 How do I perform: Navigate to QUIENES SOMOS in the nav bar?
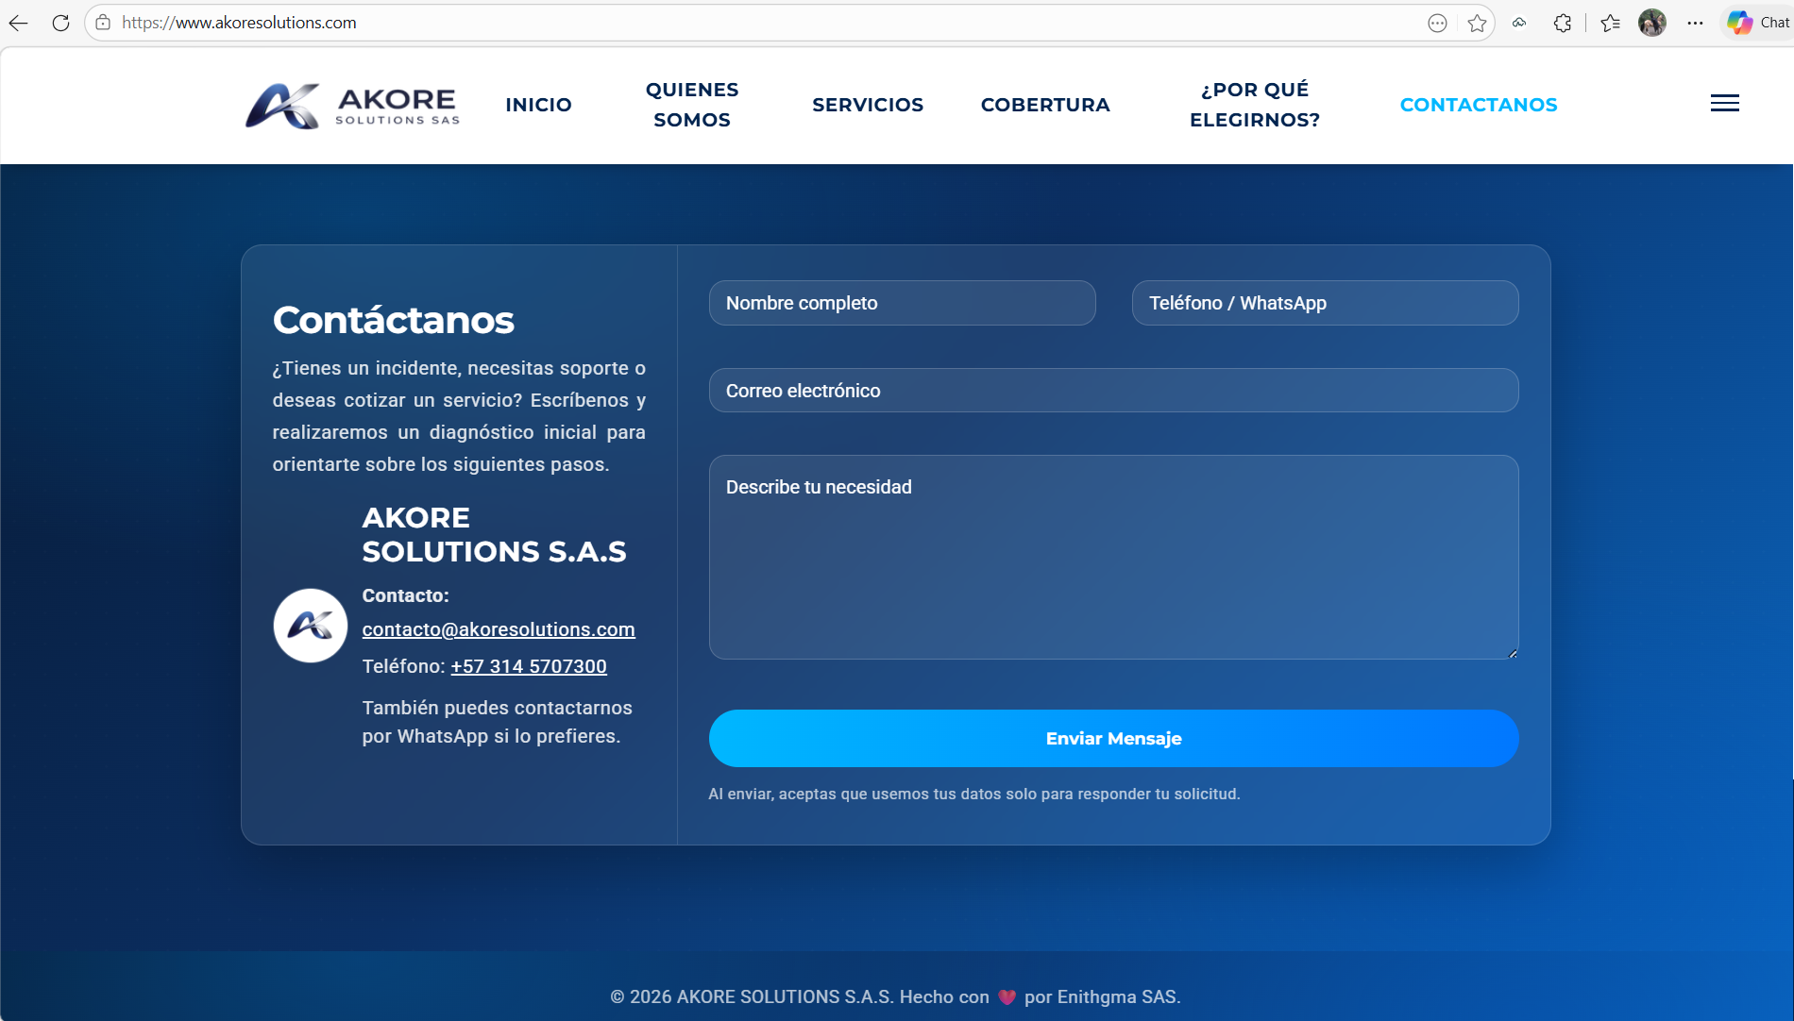[x=691, y=105]
